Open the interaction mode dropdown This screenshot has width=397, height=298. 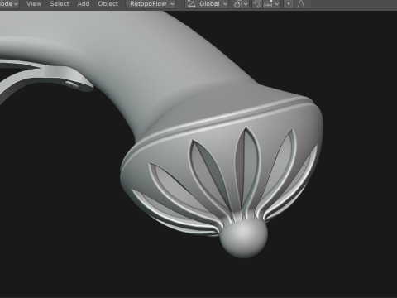click(x=9, y=4)
